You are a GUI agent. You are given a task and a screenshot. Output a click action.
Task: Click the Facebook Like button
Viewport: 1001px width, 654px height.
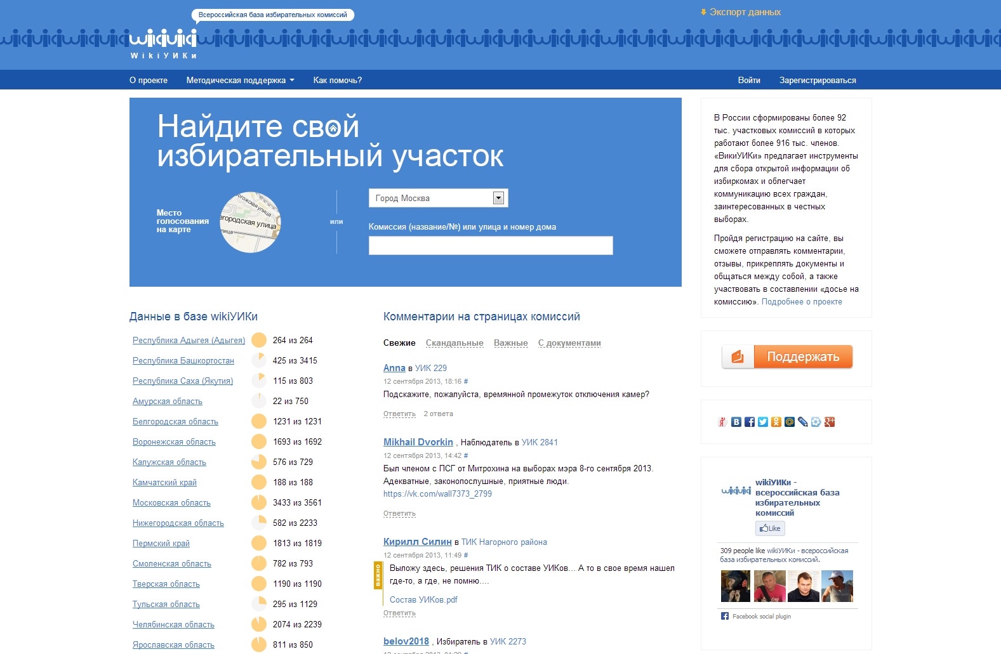click(770, 528)
